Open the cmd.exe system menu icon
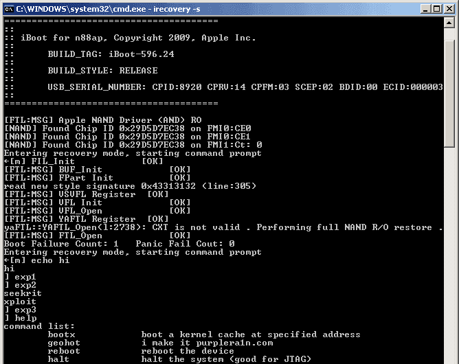Screen dimensions: 459x364 9,9
